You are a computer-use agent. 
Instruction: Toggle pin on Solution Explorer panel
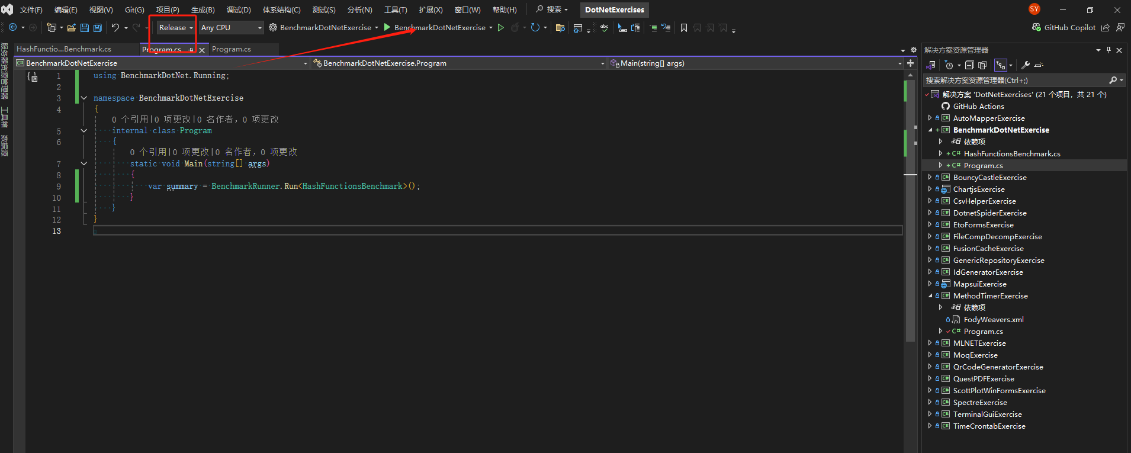[x=1108, y=50]
